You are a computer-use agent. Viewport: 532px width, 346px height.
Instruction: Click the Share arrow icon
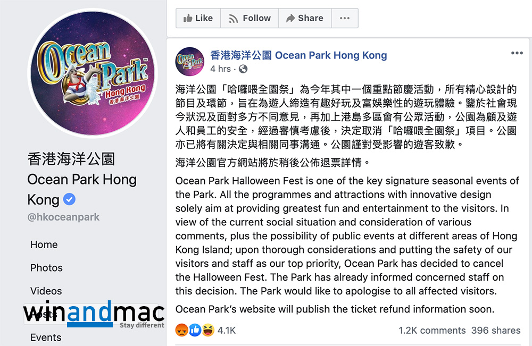pos(290,18)
